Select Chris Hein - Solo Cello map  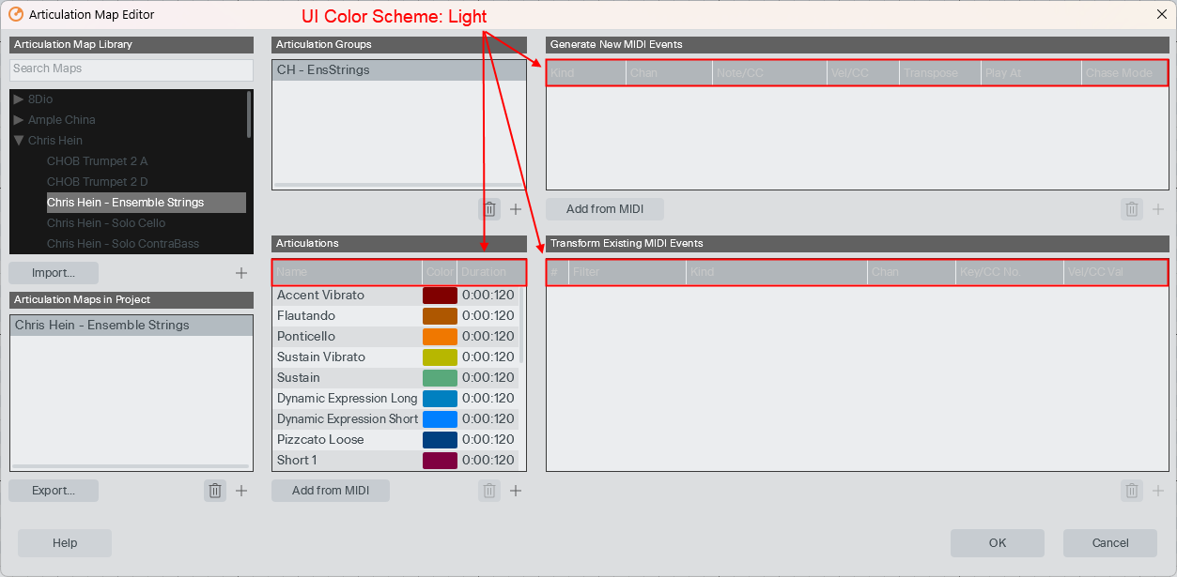(106, 222)
